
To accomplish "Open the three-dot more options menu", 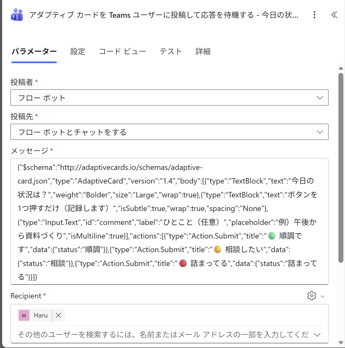I will click(x=314, y=15).
